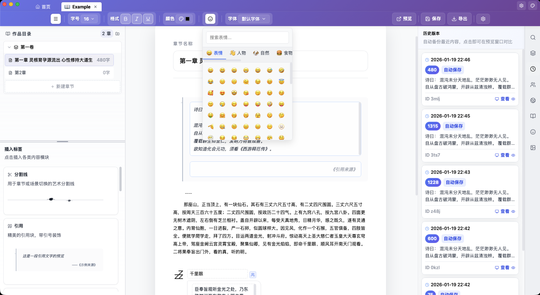Open the history clock icon in right sidebar
This screenshot has width=540, height=295.
pyautogui.click(x=533, y=69)
